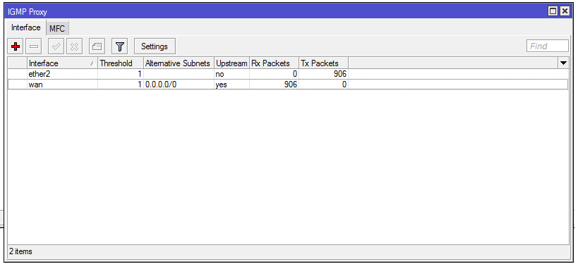Sort by Threshold column header
This screenshot has height=269, width=578.
[121, 63]
